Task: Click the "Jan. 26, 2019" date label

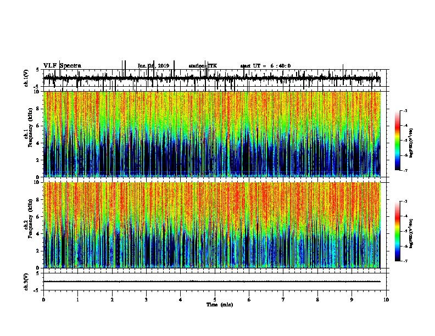Action: click(x=153, y=66)
